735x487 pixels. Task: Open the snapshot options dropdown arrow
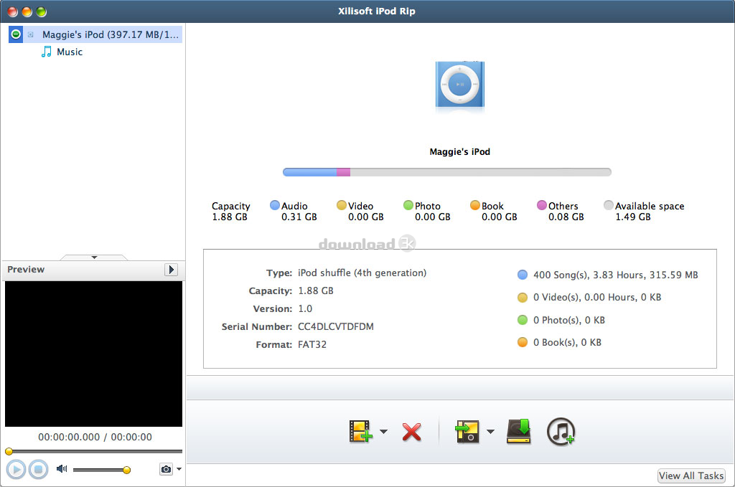179,469
